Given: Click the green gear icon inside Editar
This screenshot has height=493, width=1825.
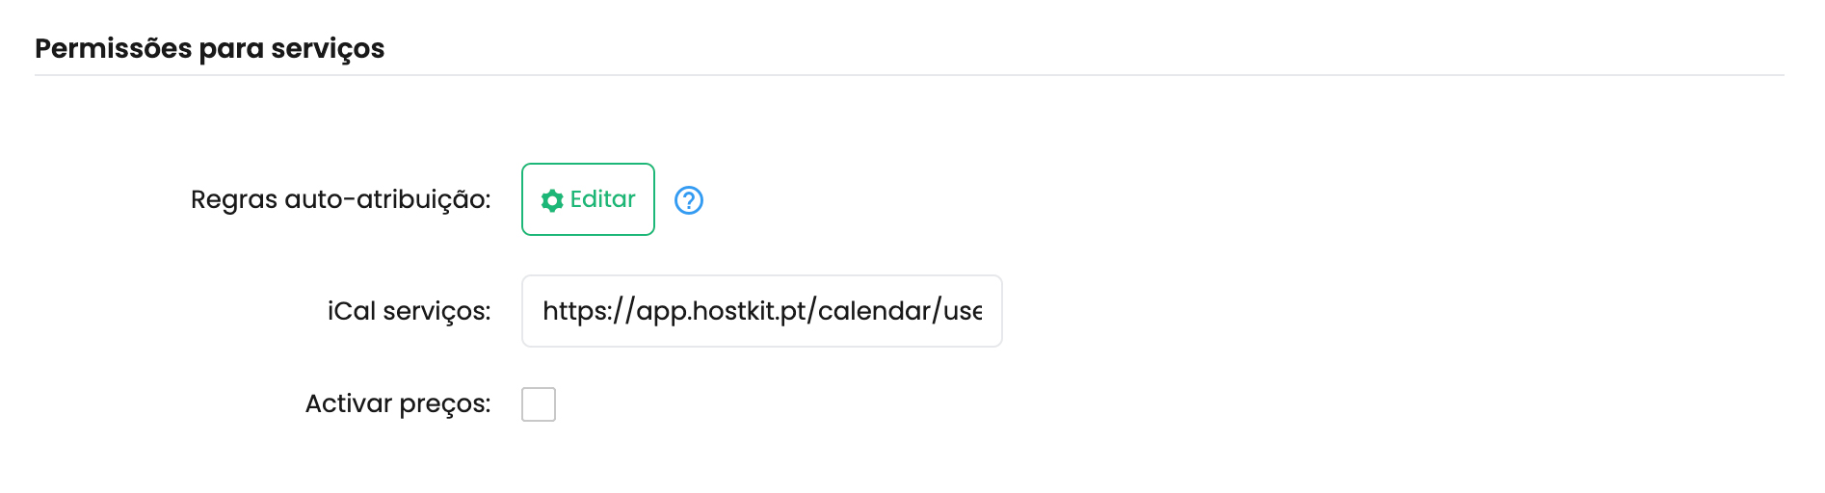Looking at the screenshot, I should pyautogui.click(x=552, y=200).
